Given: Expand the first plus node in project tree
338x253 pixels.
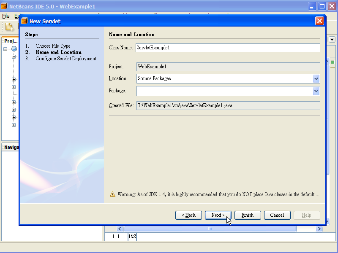Looking at the screenshot, I should pyautogui.click(x=14, y=79).
